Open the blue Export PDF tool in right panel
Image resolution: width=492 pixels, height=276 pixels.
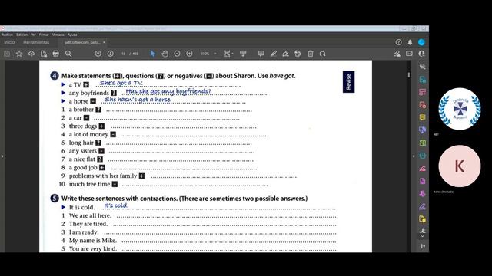click(x=422, y=80)
